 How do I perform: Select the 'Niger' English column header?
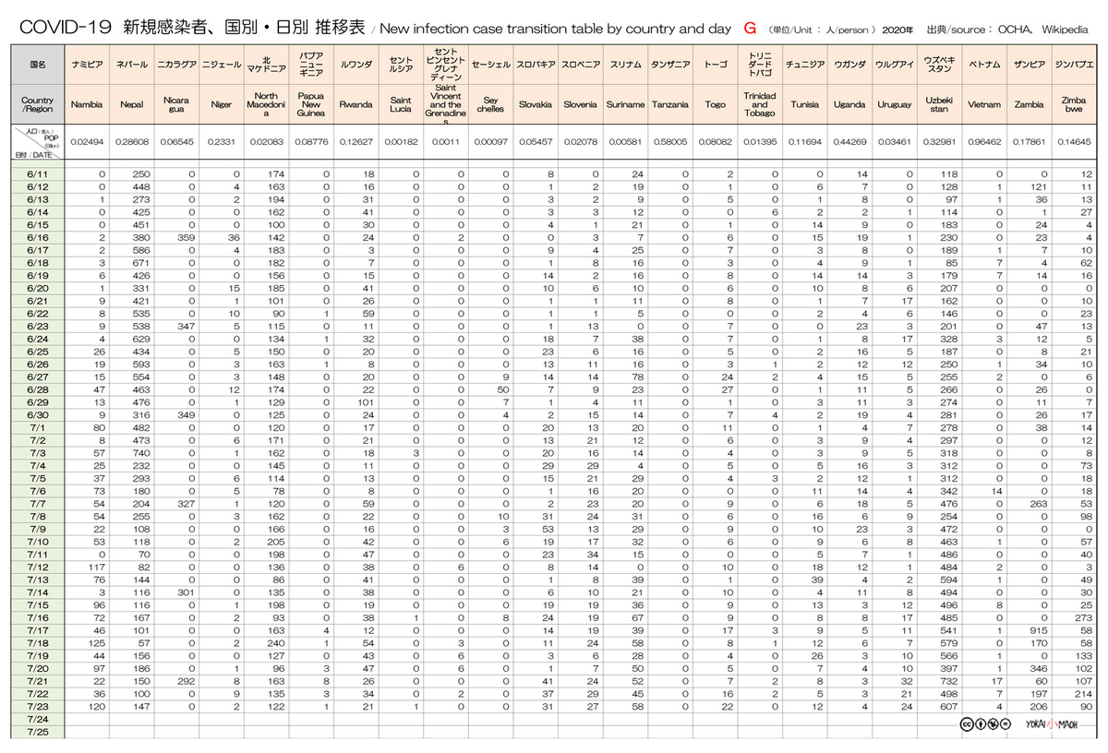pyautogui.click(x=221, y=104)
